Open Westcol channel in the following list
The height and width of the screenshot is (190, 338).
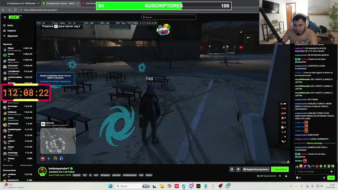[x=17, y=61]
